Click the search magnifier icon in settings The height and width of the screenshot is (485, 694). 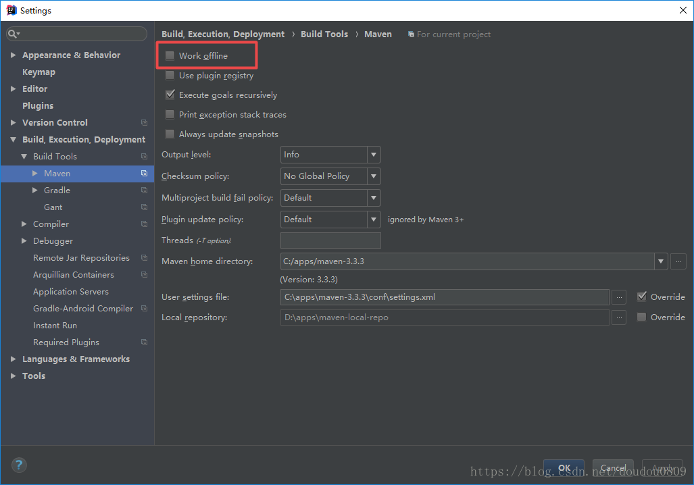pos(14,34)
